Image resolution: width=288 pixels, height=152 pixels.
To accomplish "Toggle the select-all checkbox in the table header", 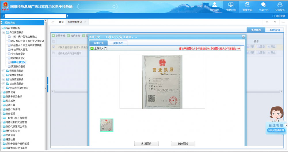I will 54,41.
